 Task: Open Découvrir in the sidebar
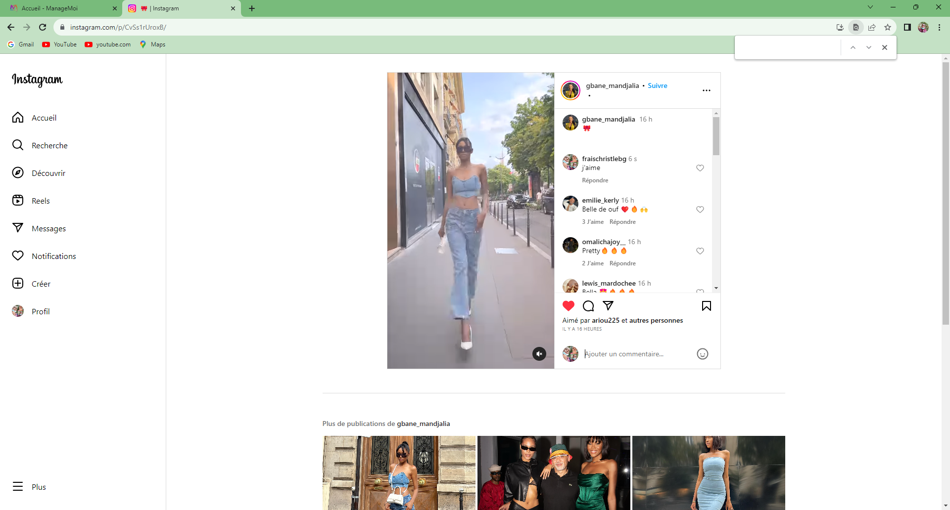48,173
